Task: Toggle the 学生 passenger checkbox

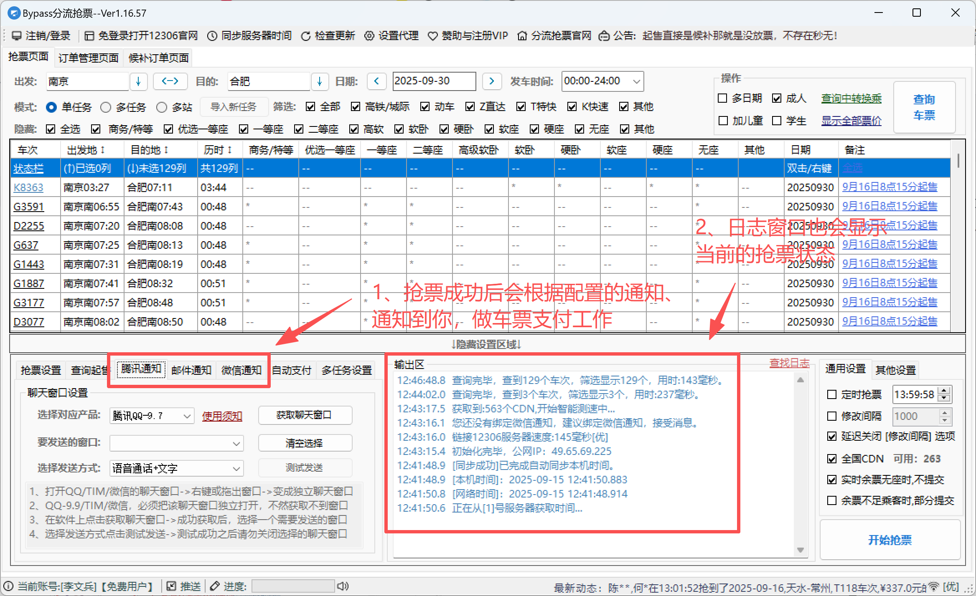Action: click(x=777, y=121)
